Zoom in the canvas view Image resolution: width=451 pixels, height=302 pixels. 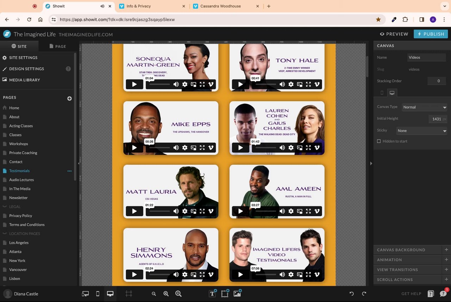click(178, 294)
